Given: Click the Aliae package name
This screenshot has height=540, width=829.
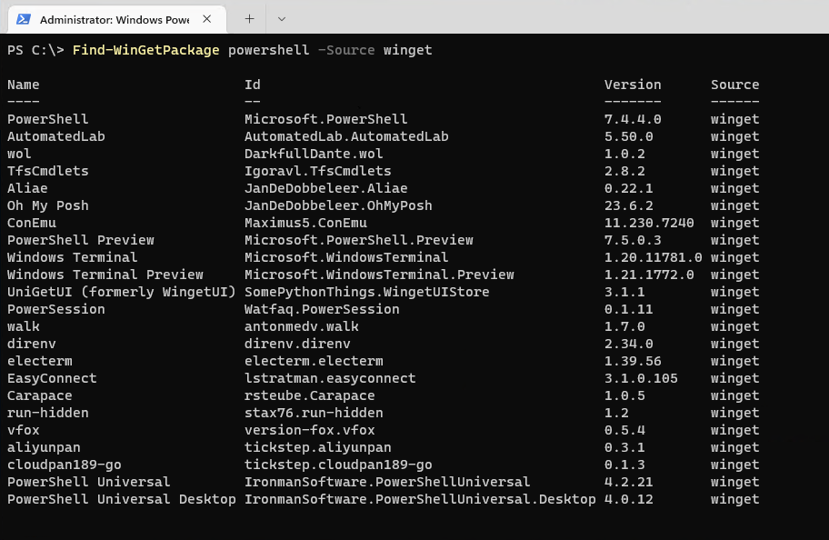Looking at the screenshot, I should [27, 188].
